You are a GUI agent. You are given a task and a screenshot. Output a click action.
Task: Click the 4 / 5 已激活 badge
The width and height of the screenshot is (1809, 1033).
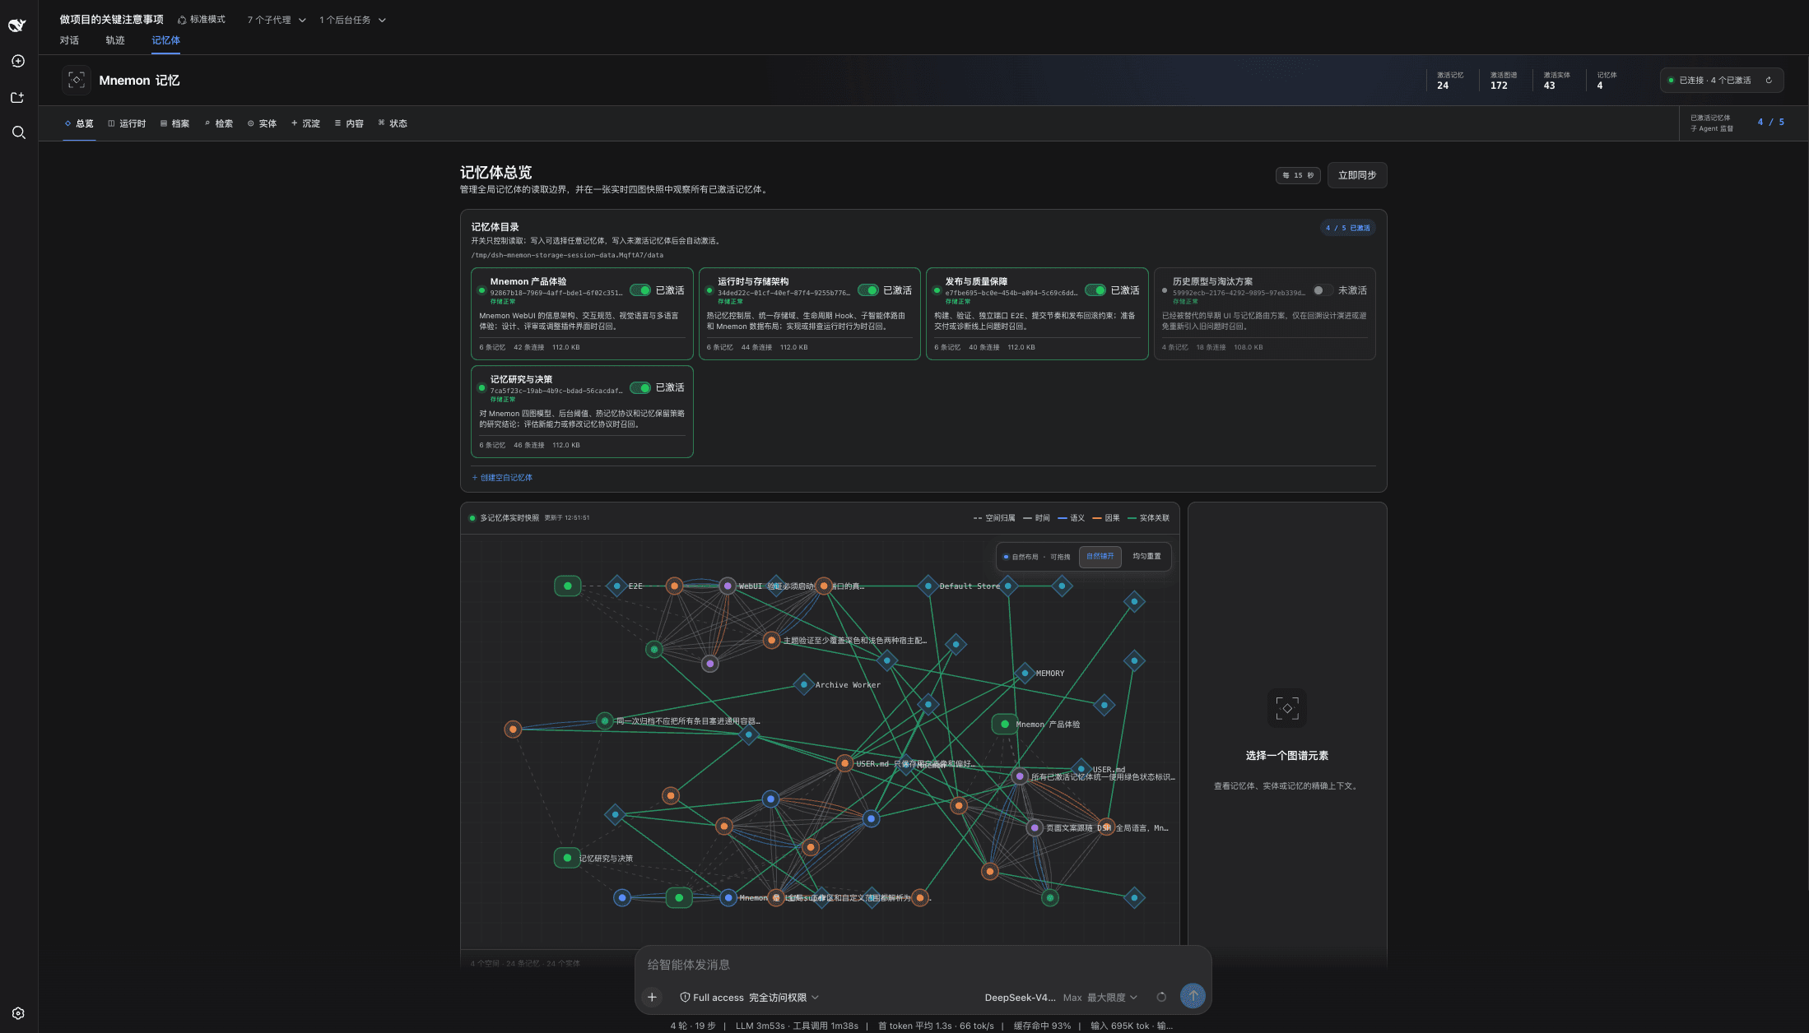click(1347, 228)
